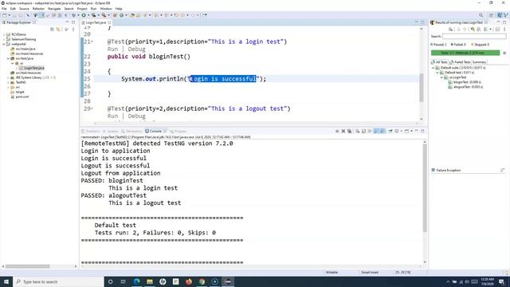Open the Package Explorer view menu
This screenshot has width=510, height=287.
(x=73, y=29)
